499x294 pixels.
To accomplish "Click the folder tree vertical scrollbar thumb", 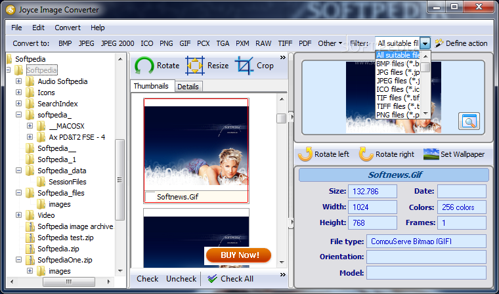I will point(120,180).
